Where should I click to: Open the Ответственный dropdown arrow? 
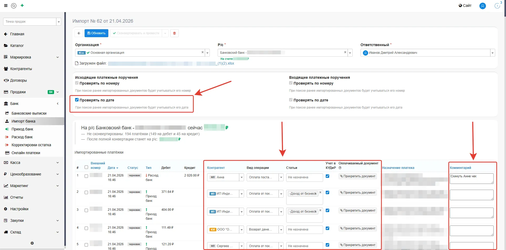click(x=492, y=53)
